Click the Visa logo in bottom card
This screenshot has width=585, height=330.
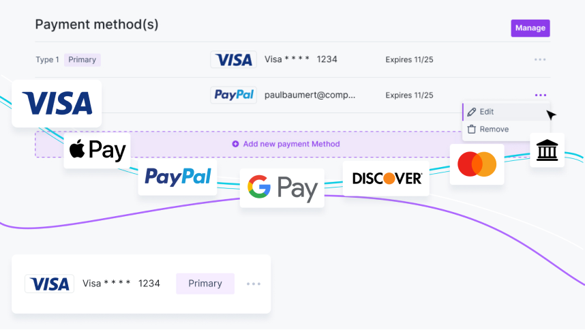click(50, 284)
